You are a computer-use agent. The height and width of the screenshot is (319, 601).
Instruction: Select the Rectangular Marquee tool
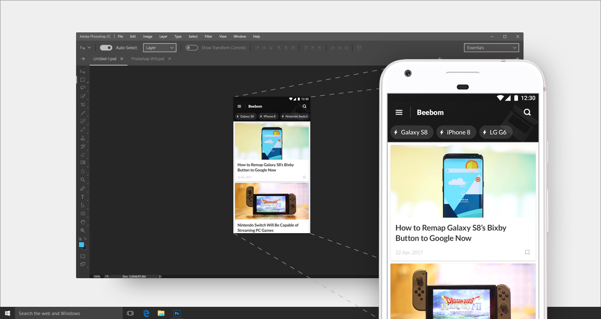(x=83, y=80)
